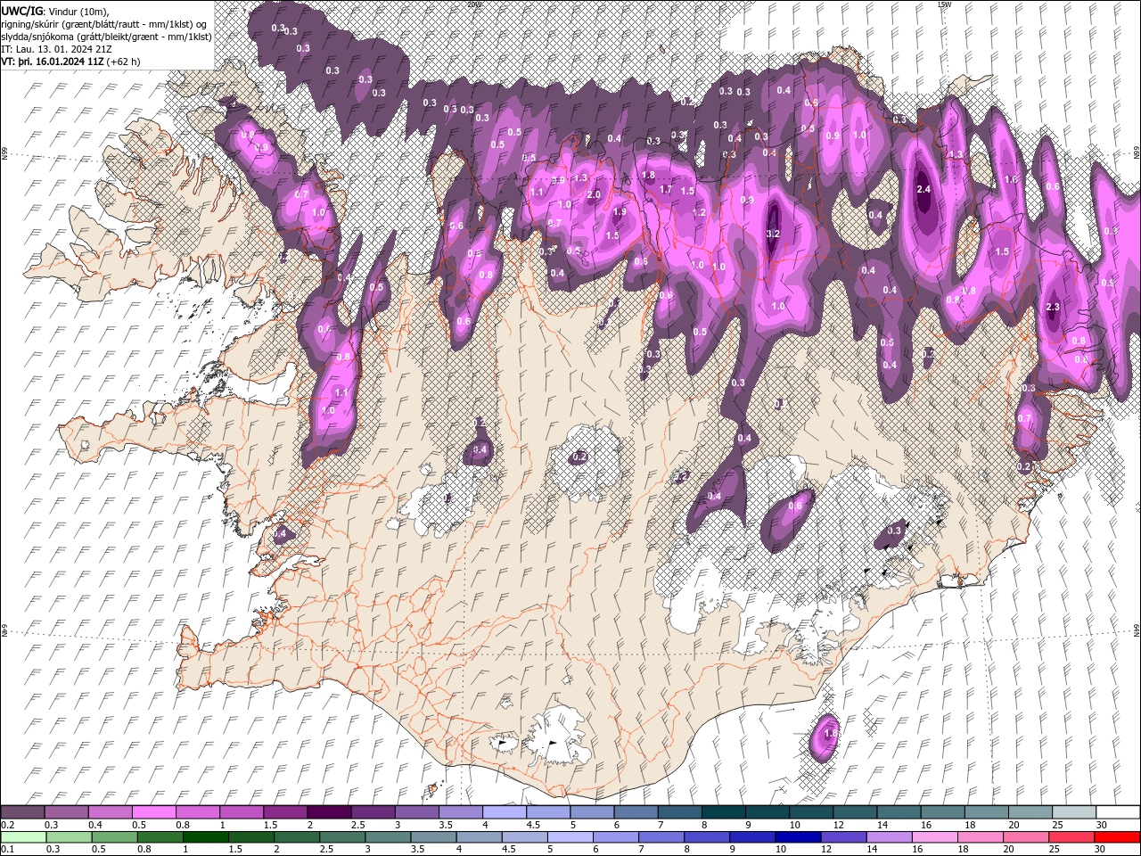The width and height of the screenshot is (1141, 856).
Task: Click the dark purple-gray 0.2–0.3 snow legend swatch
Action: pyautogui.click(x=23, y=812)
